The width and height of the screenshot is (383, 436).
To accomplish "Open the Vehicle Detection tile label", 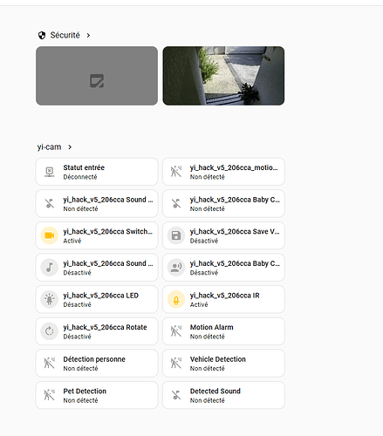I will [x=218, y=359].
